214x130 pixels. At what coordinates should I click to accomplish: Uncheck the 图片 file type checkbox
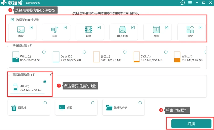pos(31,27)
